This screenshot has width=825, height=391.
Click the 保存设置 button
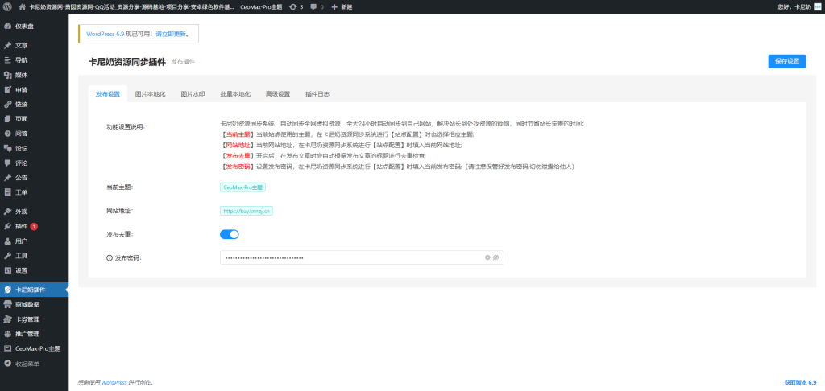pos(786,61)
